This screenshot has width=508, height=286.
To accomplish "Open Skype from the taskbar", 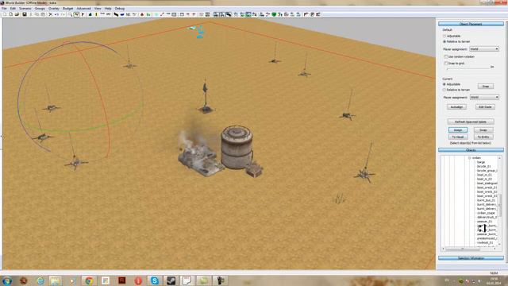I will point(155,280).
